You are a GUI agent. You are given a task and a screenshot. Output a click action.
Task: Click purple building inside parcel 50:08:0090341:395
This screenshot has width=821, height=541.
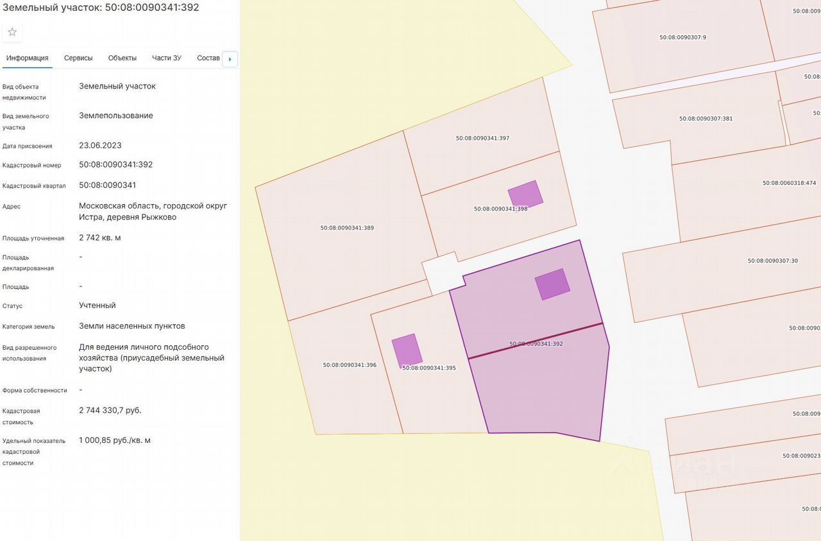(407, 350)
